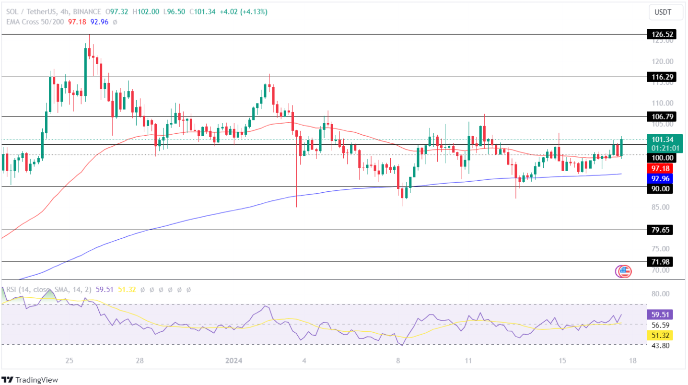Click the red 97.18 EMA axis label
The image size is (688, 385).
660,168
